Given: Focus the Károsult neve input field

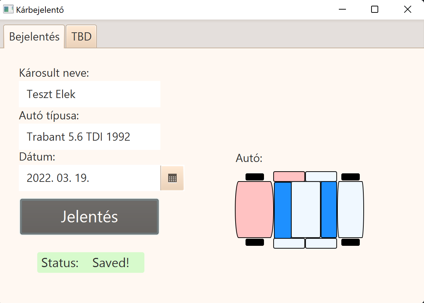Looking at the screenshot, I should (89, 94).
